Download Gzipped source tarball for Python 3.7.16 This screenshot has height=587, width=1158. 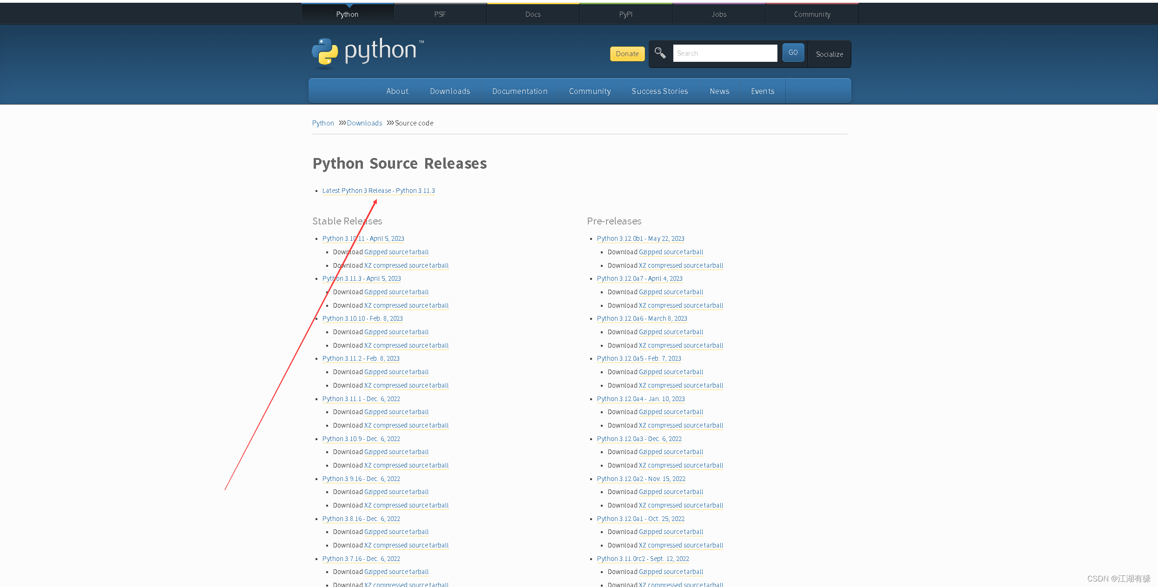point(396,572)
